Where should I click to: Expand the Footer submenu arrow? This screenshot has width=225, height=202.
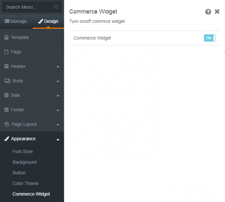[x=58, y=110]
